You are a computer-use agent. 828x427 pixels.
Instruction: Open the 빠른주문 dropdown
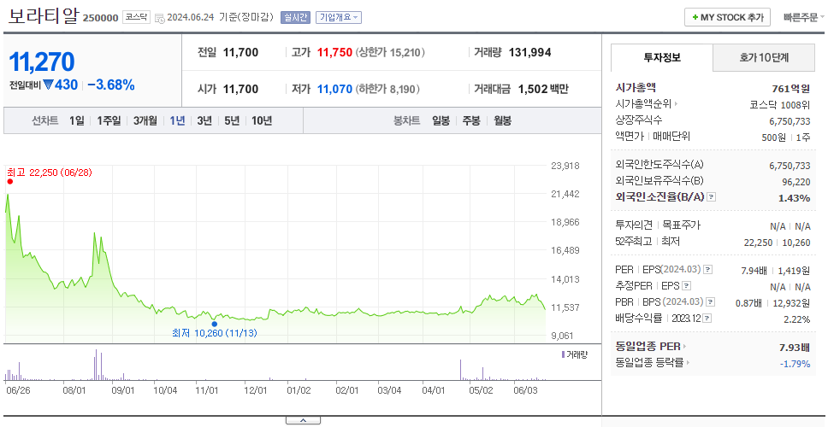pos(804,17)
